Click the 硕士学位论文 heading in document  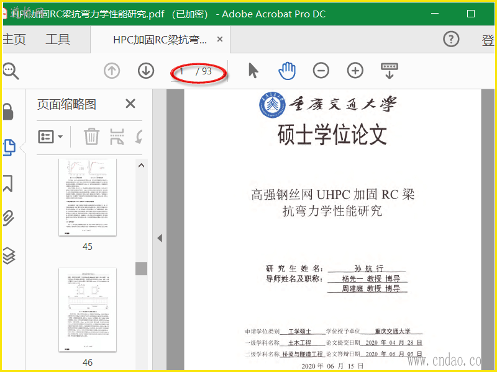tap(332, 135)
